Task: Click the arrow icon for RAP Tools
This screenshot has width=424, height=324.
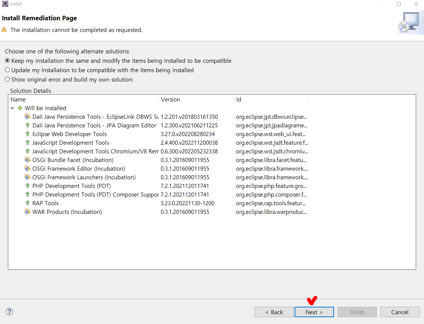Action: tap(27, 203)
